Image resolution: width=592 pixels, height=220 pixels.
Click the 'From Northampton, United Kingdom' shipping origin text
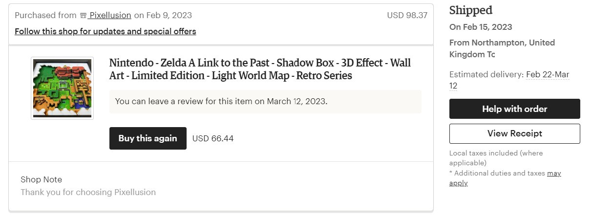click(x=502, y=48)
